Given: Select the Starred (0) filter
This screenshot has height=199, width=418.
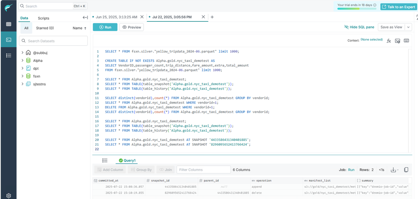Looking at the screenshot, I should click(x=45, y=28).
